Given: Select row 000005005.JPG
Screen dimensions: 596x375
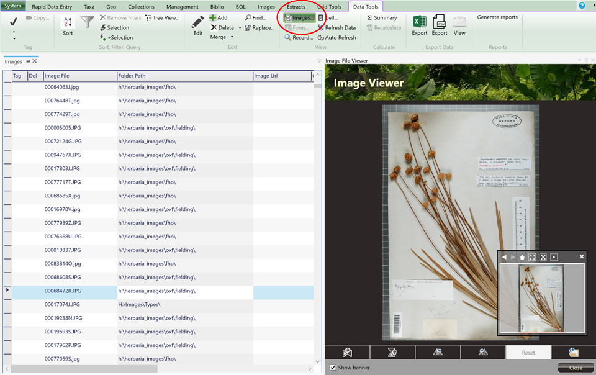Looking at the screenshot, I should 163,128.
